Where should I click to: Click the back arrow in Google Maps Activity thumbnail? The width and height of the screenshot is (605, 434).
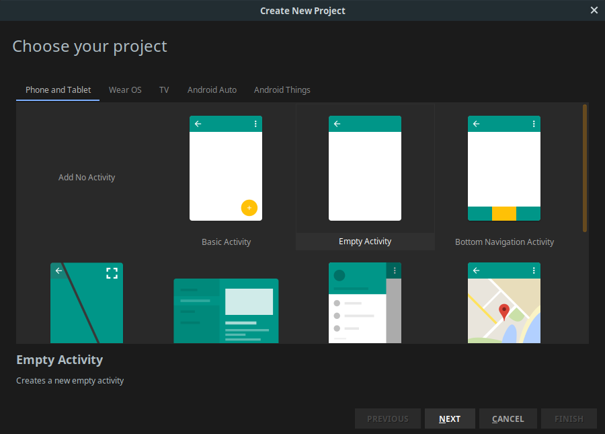[475, 270]
